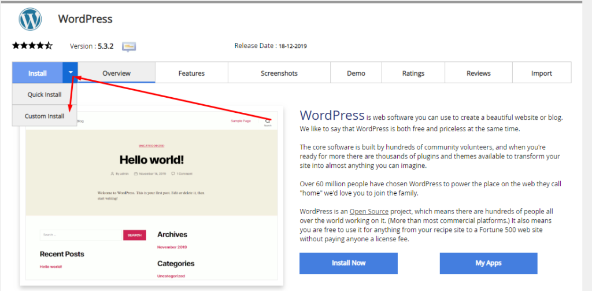The height and width of the screenshot is (291, 592).
Task: Click the Sample Page link in the preview
Action: click(x=241, y=121)
